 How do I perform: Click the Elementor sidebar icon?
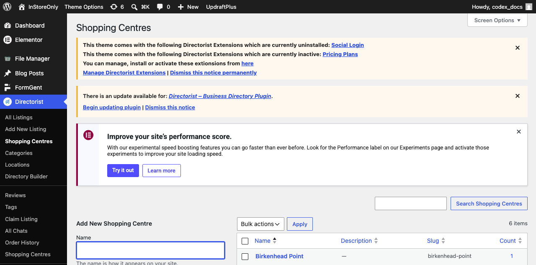click(x=8, y=40)
